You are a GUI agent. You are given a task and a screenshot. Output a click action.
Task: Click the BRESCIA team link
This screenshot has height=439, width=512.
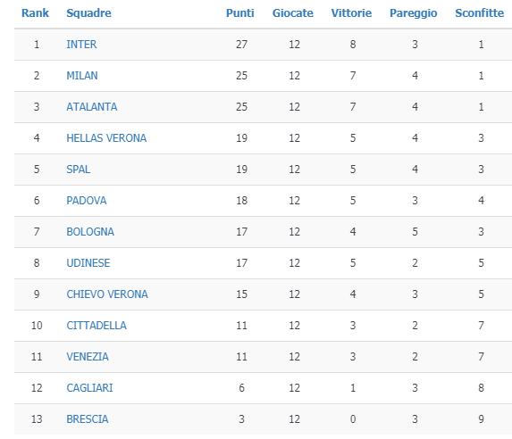88,419
